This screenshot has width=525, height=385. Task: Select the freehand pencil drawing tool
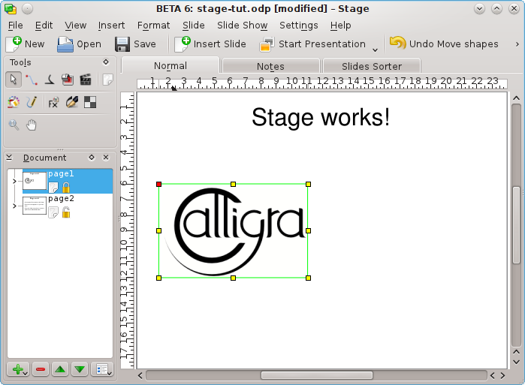31,102
